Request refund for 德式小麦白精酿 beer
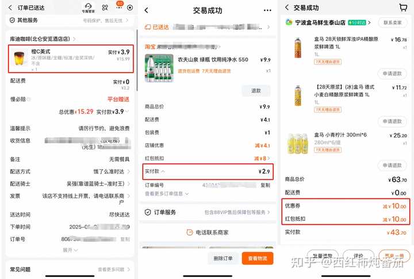Screen dimensions: 414x279 pos(392,121)
